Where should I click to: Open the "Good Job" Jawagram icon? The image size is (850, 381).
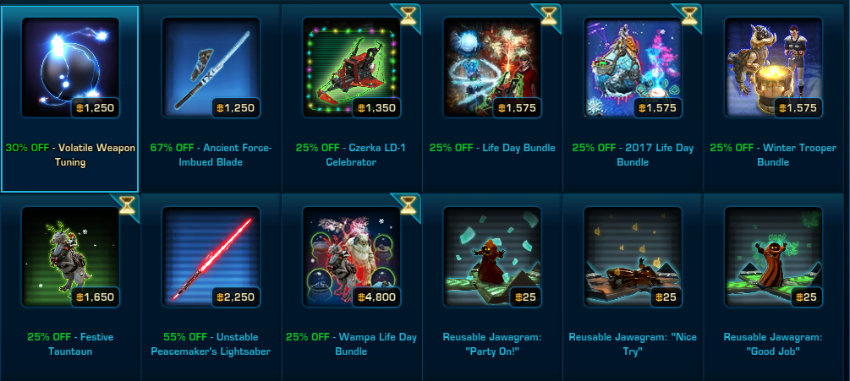(x=774, y=257)
